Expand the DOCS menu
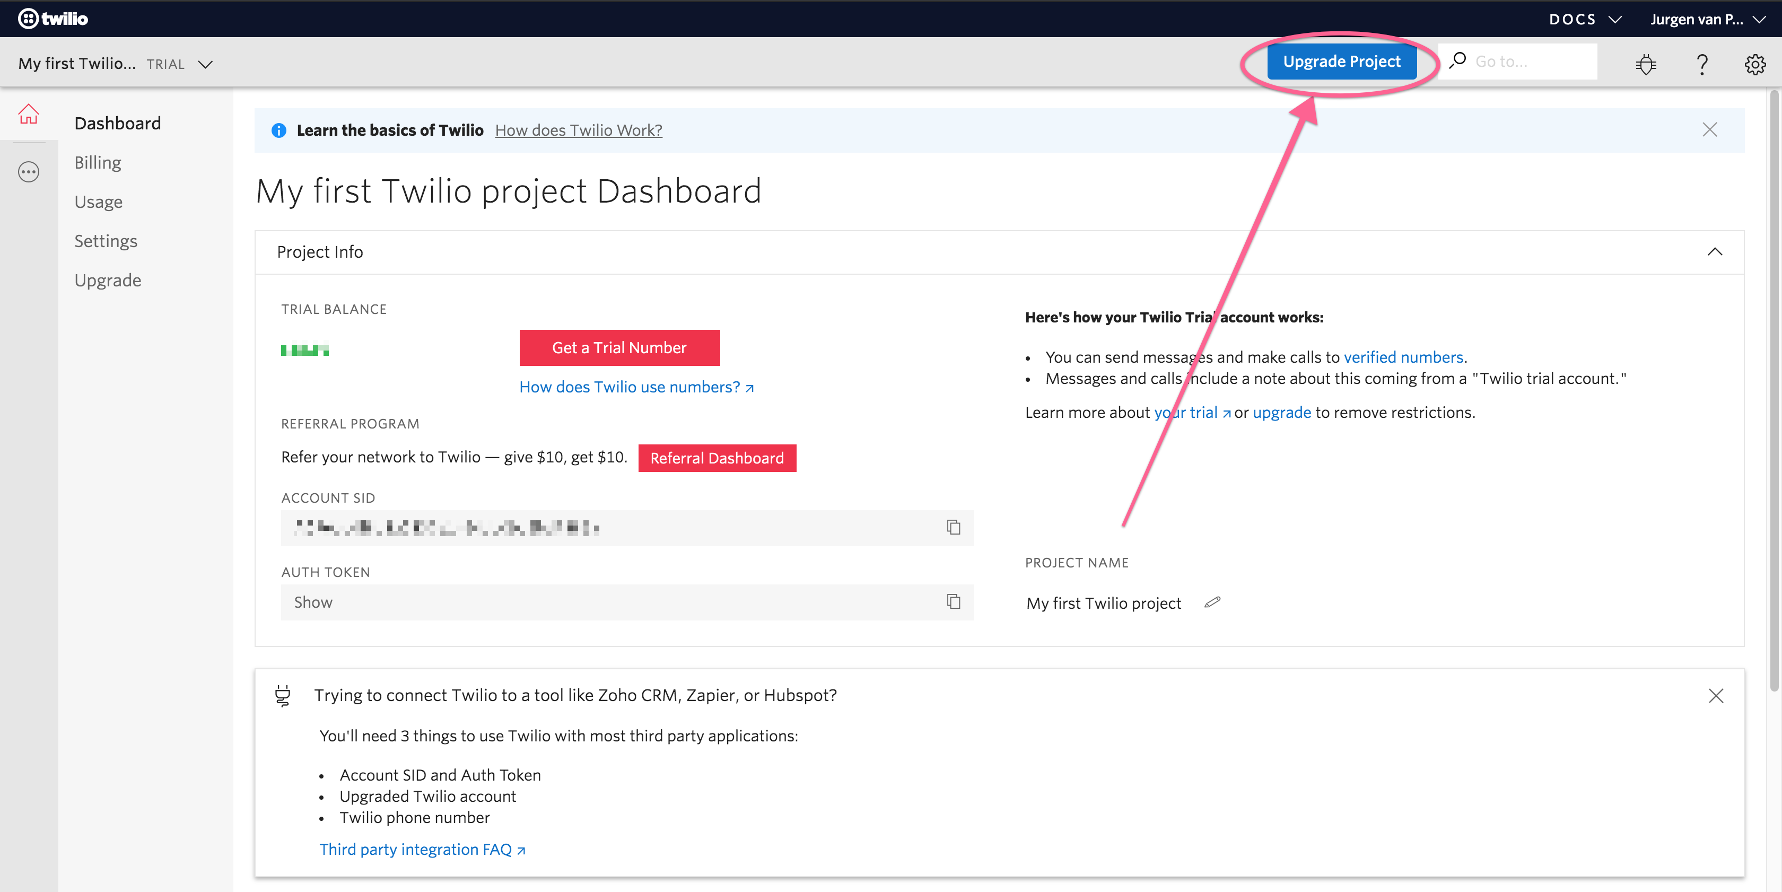Viewport: 1782px width, 892px height. 1585,20
